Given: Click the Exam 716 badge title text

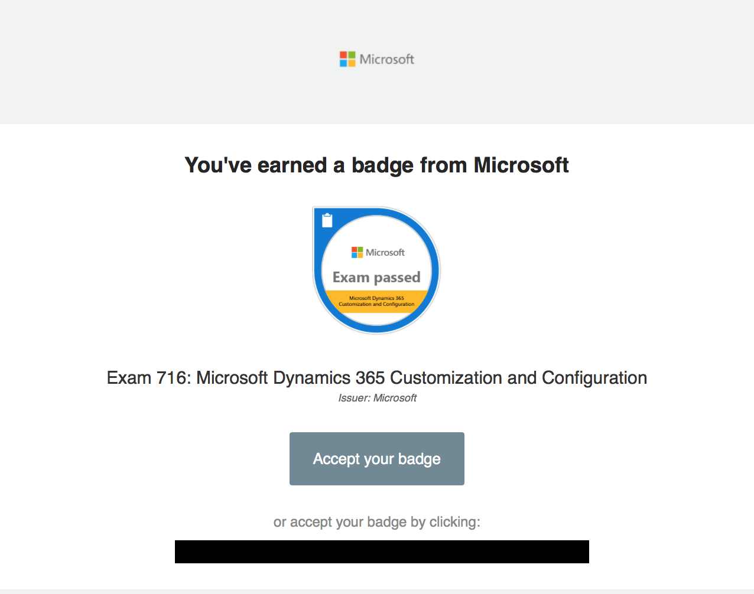Looking at the screenshot, I should (376, 378).
